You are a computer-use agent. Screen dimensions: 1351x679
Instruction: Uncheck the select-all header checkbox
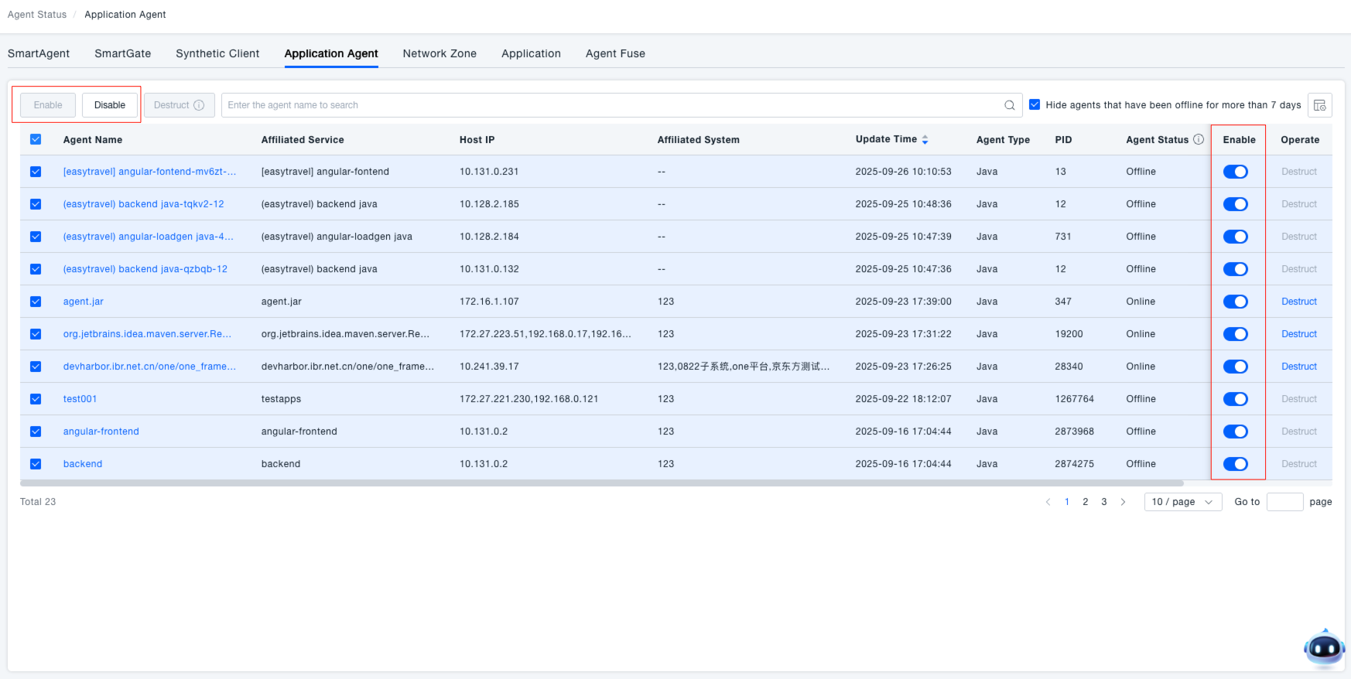(x=36, y=140)
